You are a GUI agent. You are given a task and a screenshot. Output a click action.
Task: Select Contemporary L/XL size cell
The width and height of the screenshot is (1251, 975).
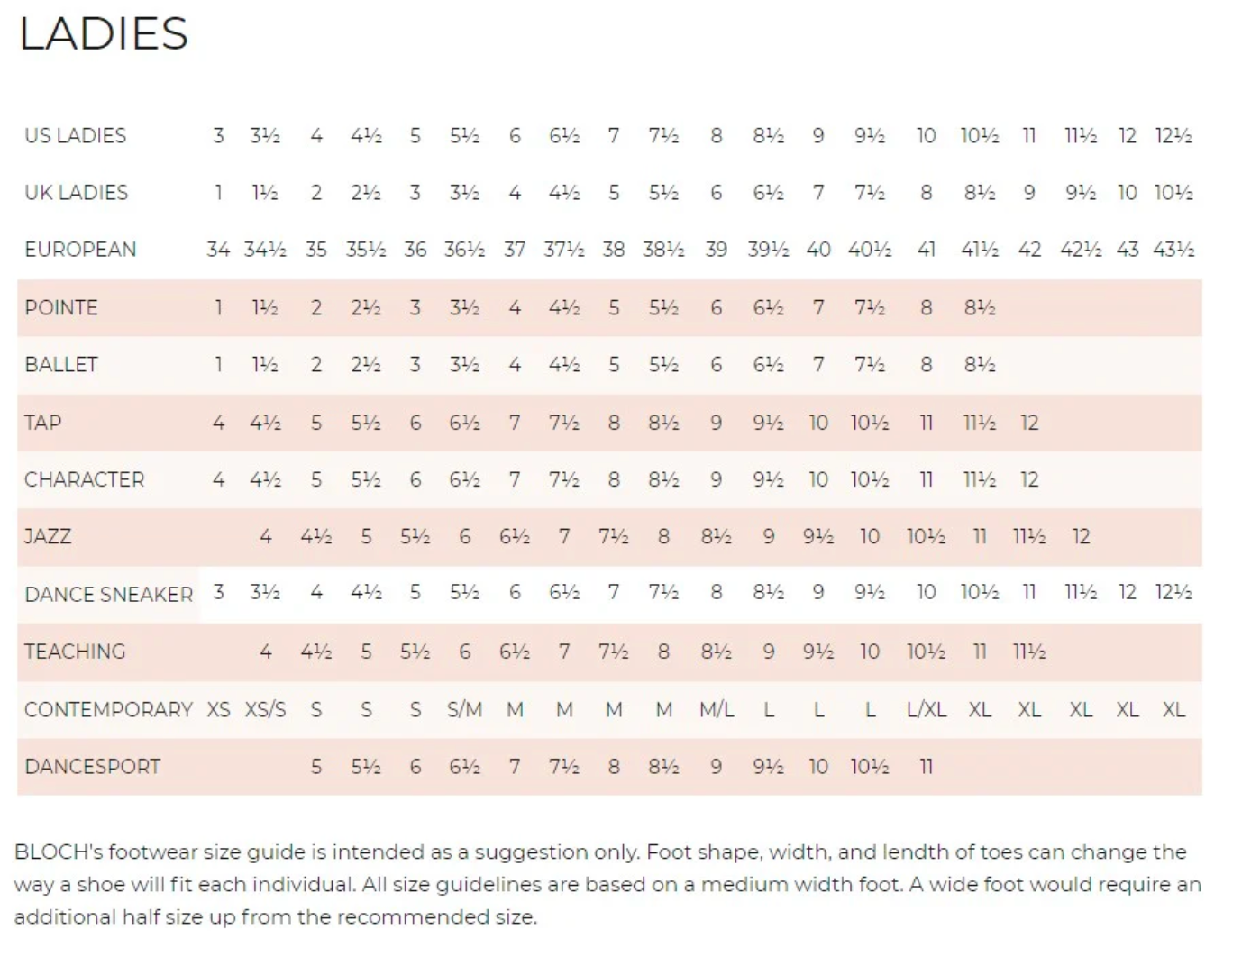(927, 710)
